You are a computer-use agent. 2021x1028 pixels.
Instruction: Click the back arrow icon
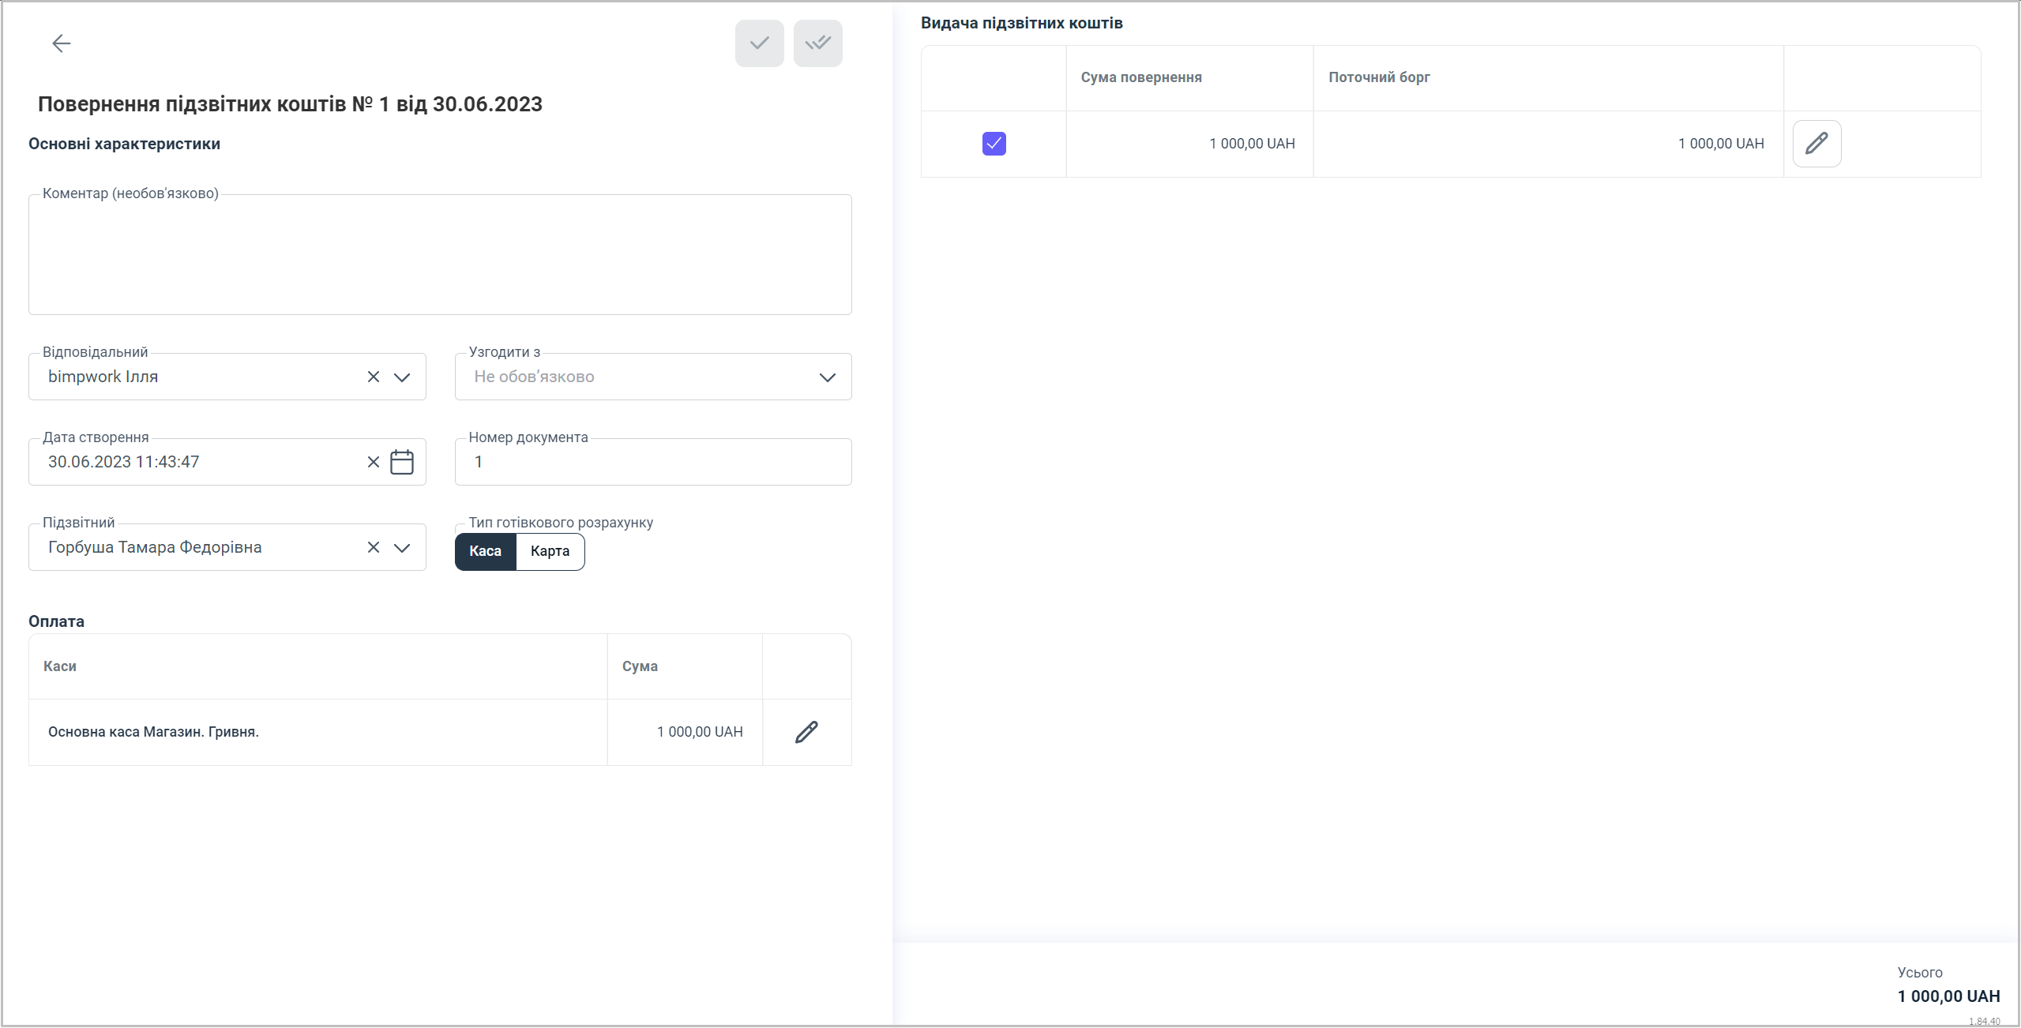tap(62, 43)
